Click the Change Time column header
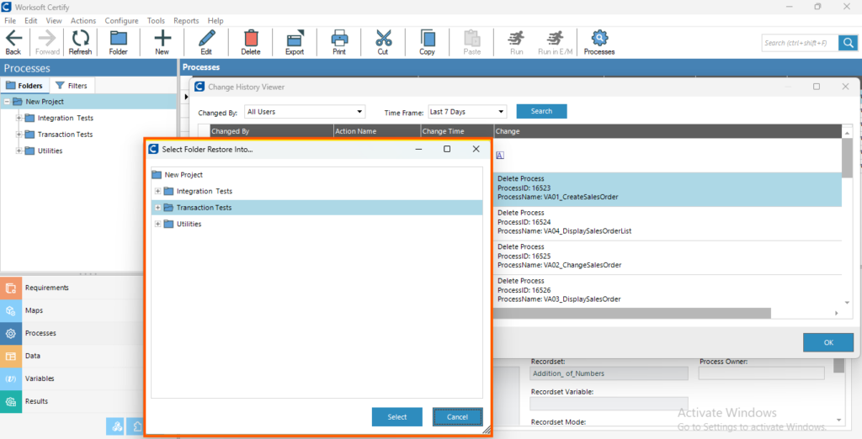Image resolution: width=862 pixels, height=439 pixels. tap(457, 131)
